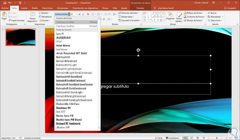240x140 pixels.
Task: Click the zoom out minus button
Action: pyautogui.click(x=209, y=138)
